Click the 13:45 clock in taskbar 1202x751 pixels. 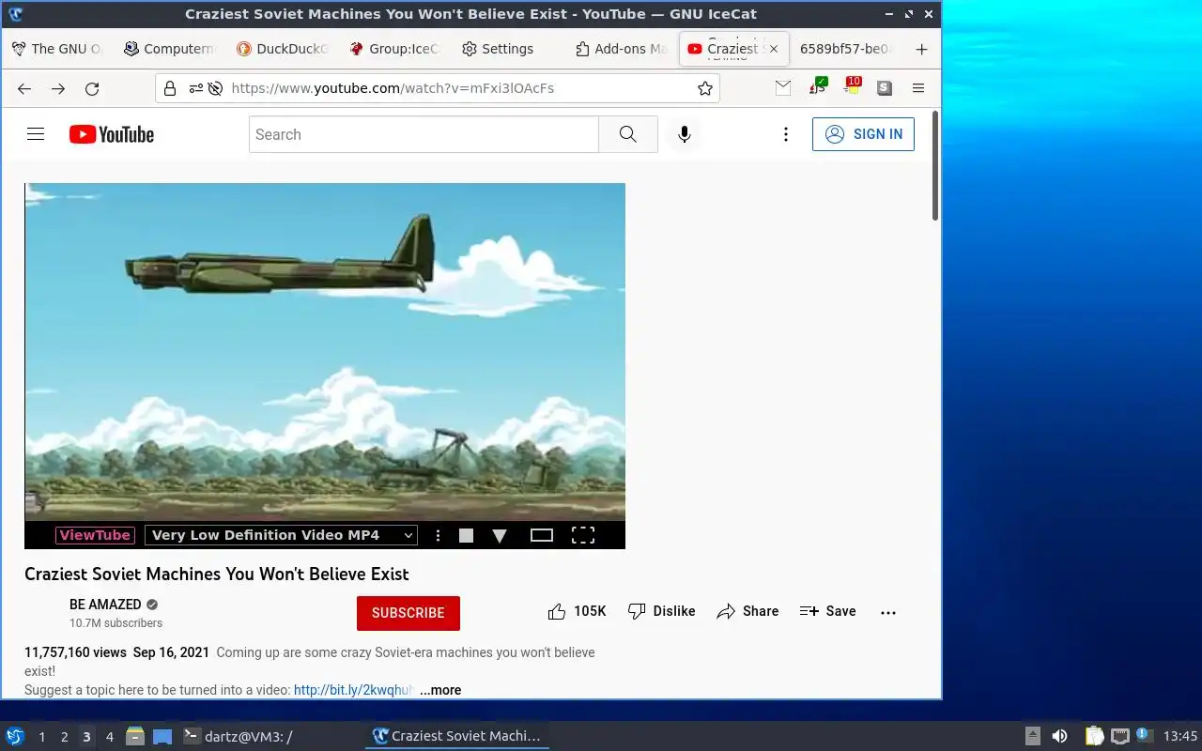click(1180, 736)
